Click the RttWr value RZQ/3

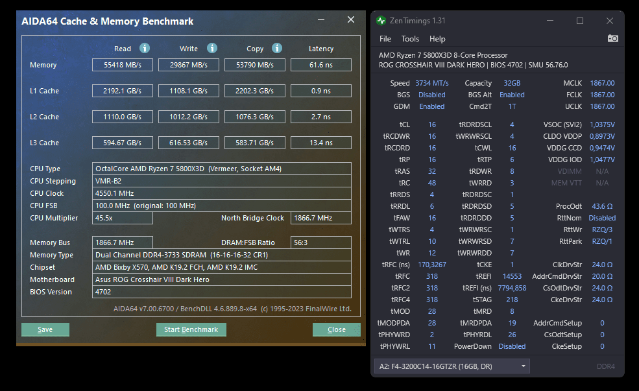coord(602,230)
